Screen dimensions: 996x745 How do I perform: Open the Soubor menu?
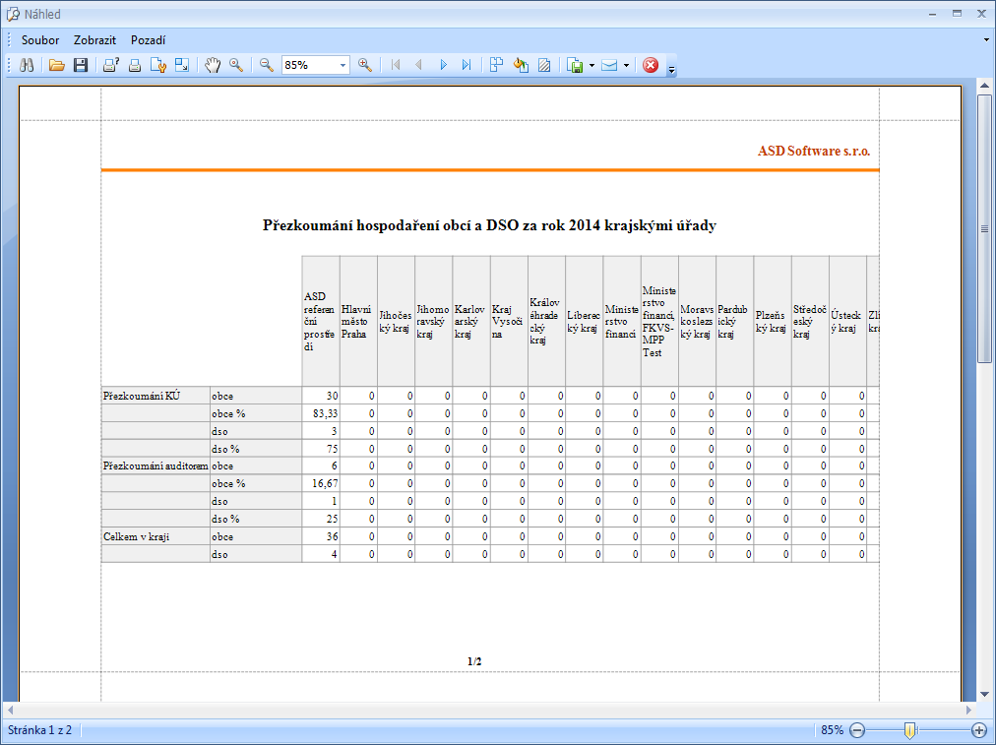coord(40,40)
